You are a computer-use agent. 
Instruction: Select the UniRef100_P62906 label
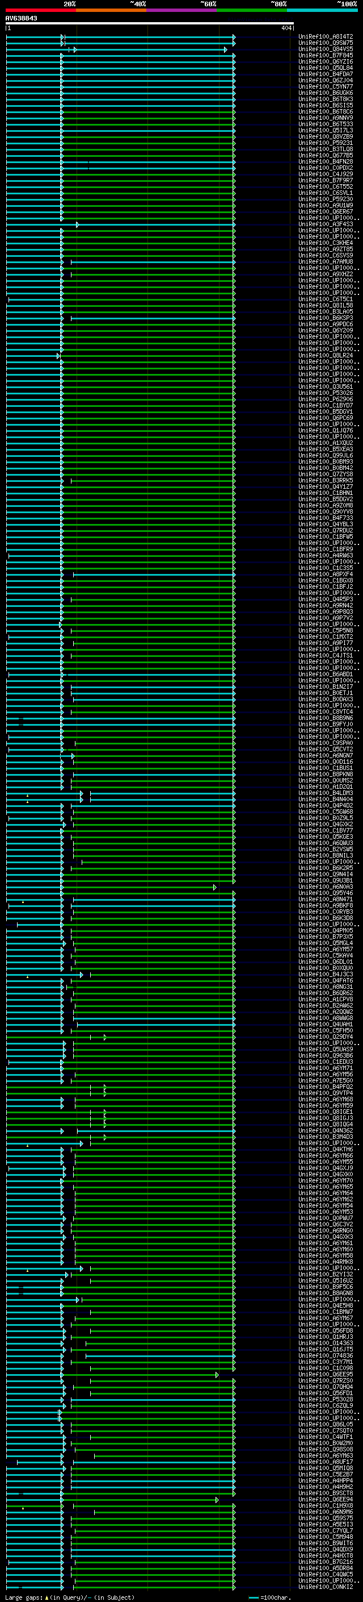[x=326, y=400]
